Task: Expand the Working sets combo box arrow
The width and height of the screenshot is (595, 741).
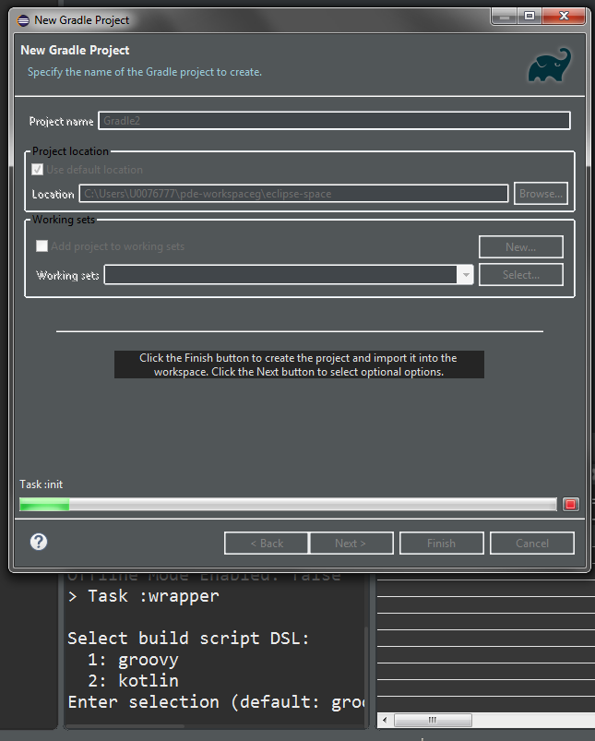Action: (465, 275)
